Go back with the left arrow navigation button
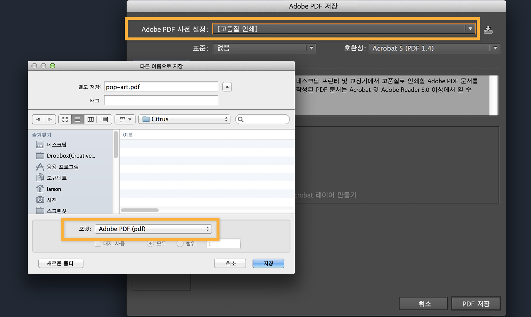The width and height of the screenshot is (531, 317). [x=38, y=119]
